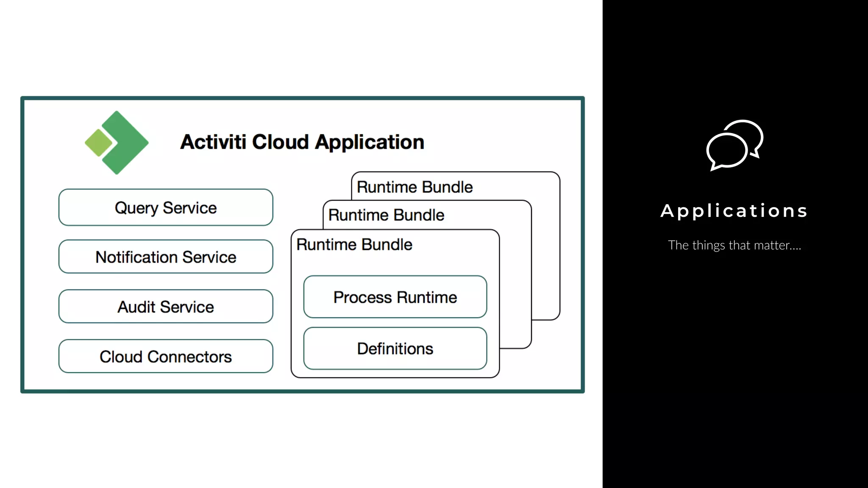Click the Activiti Cloud Application title
Image resolution: width=868 pixels, height=488 pixels.
[x=302, y=142]
